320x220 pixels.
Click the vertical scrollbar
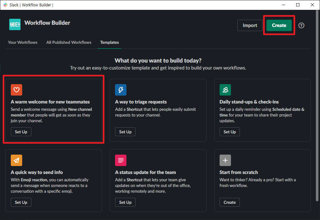point(317,105)
